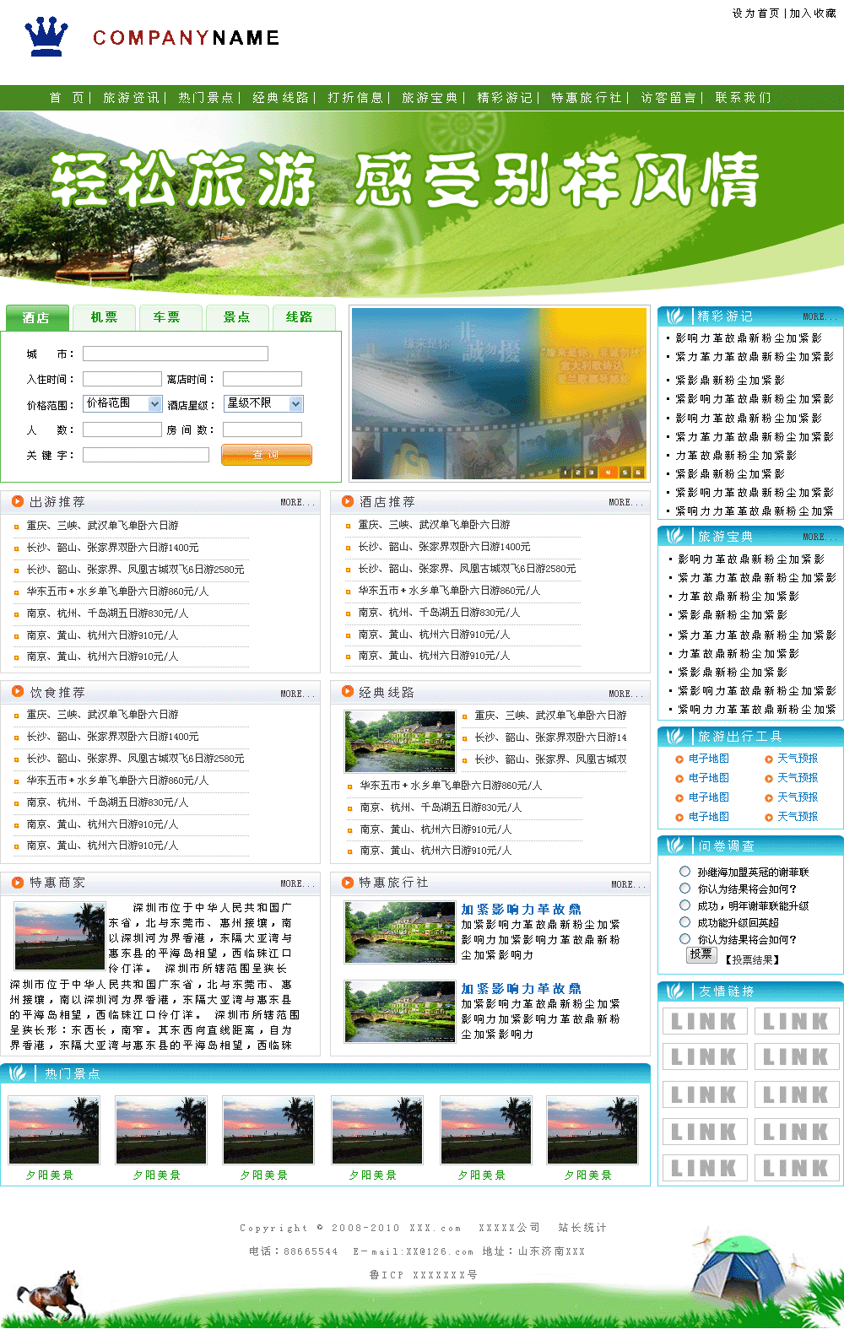Viewport: 844px width, 1329px height.
Task: Click leaf icon in 友情链接 panel header
Action: [x=675, y=991]
